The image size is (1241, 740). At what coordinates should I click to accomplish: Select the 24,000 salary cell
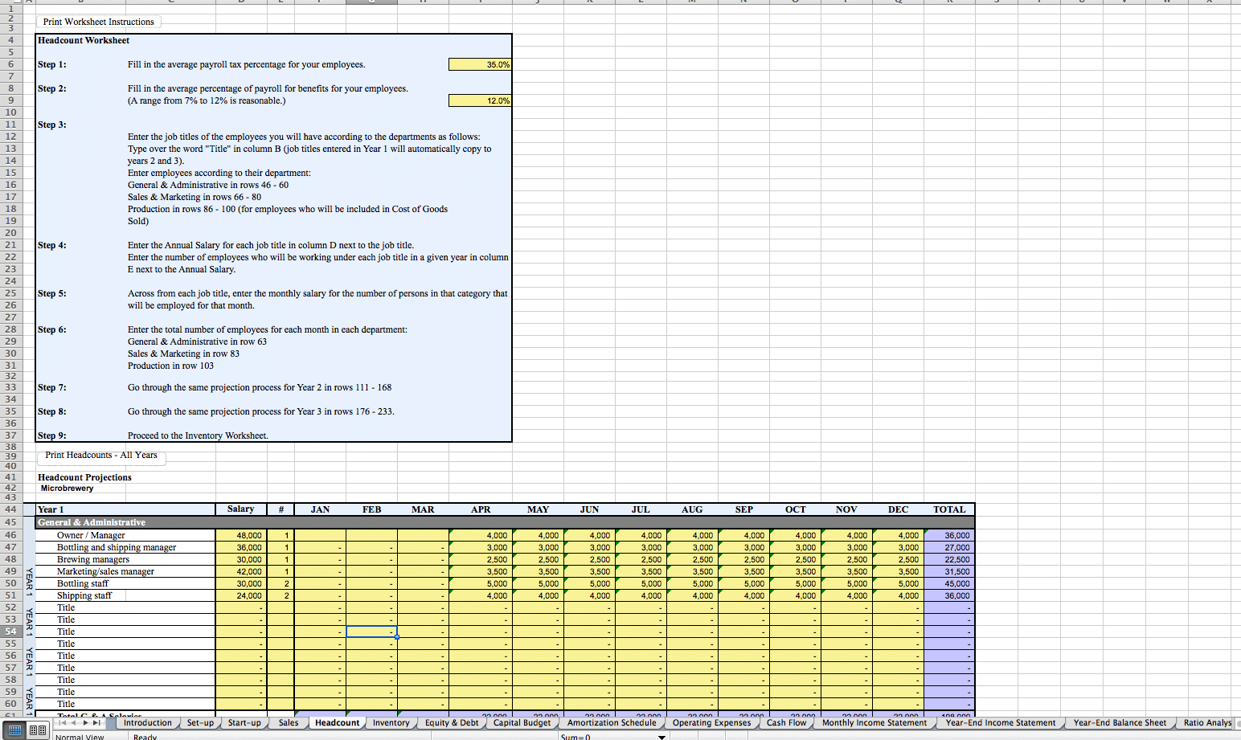tap(241, 595)
